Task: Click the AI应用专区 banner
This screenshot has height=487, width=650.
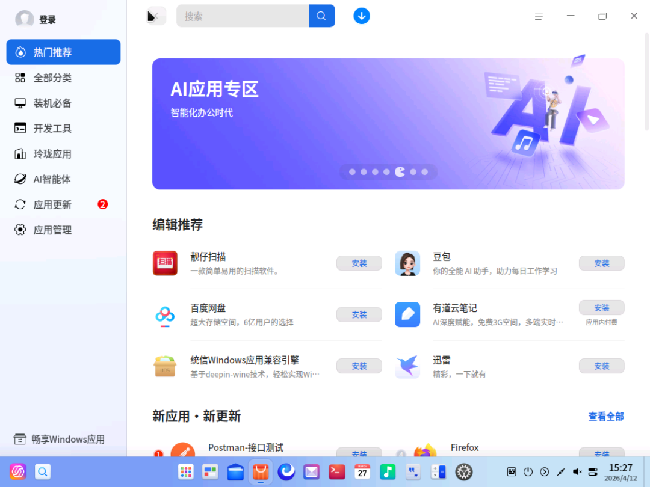Action: tap(388, 124)
